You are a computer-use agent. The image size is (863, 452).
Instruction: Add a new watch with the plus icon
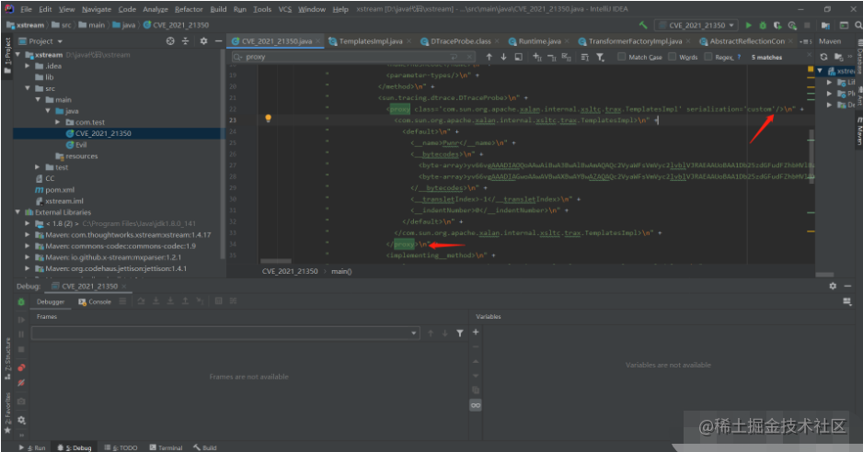476,333
